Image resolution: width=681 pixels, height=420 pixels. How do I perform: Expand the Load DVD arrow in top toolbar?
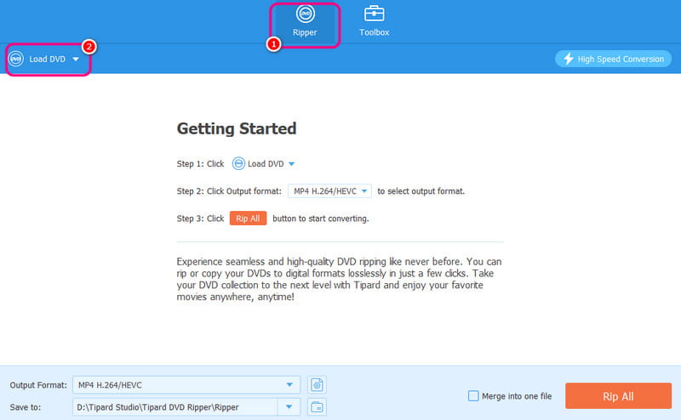76,60
